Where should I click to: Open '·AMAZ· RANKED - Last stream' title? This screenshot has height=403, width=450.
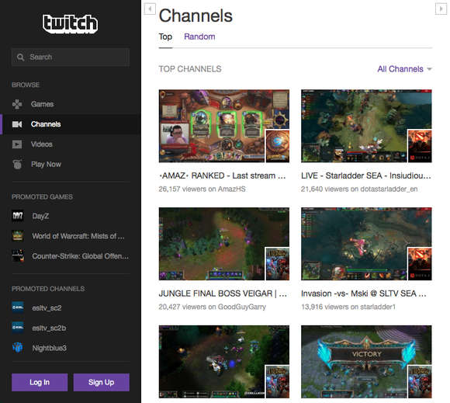pos(223,175)
